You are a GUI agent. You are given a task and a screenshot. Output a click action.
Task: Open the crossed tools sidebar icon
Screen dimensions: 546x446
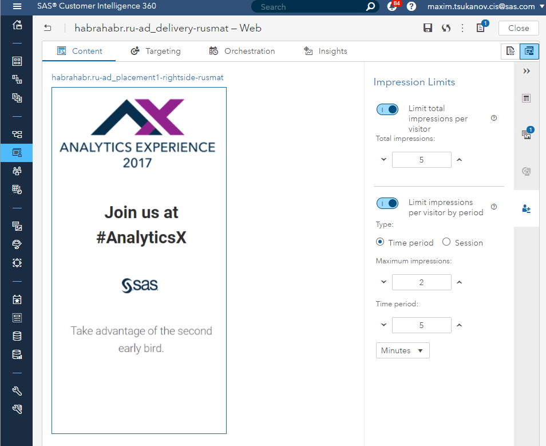coord(17,409)
